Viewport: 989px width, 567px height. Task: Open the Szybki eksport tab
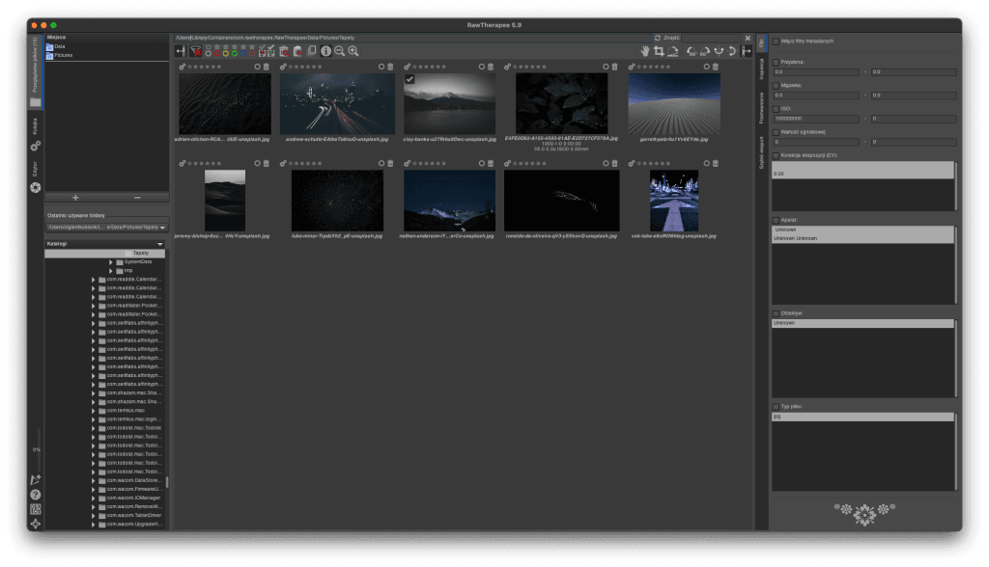coord(761,152)
